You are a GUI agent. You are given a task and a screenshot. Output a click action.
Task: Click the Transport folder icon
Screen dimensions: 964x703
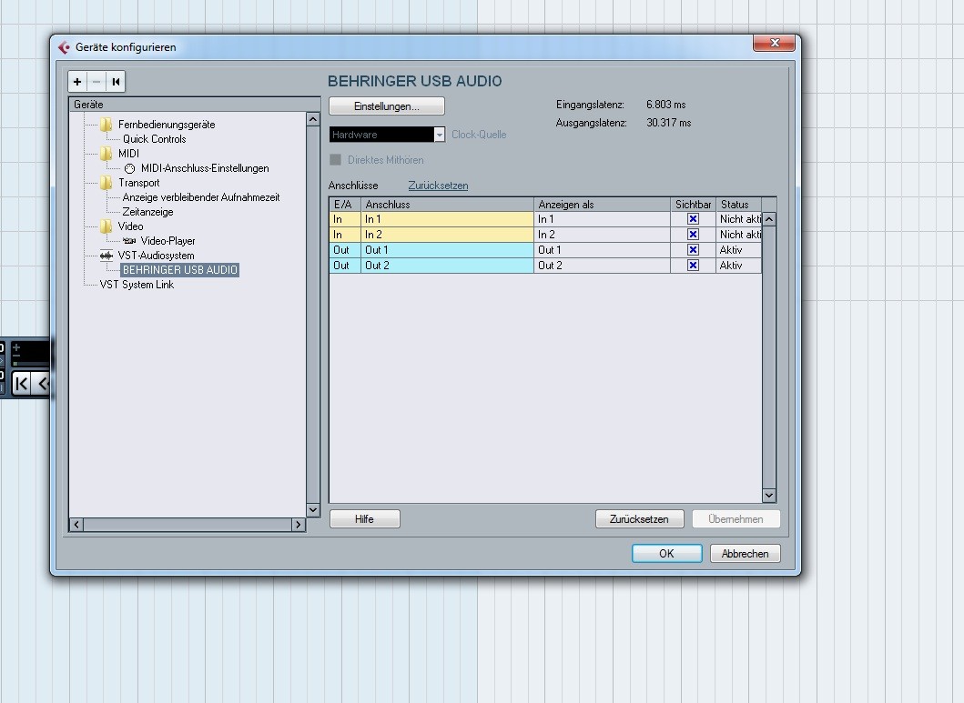[107, 183]
